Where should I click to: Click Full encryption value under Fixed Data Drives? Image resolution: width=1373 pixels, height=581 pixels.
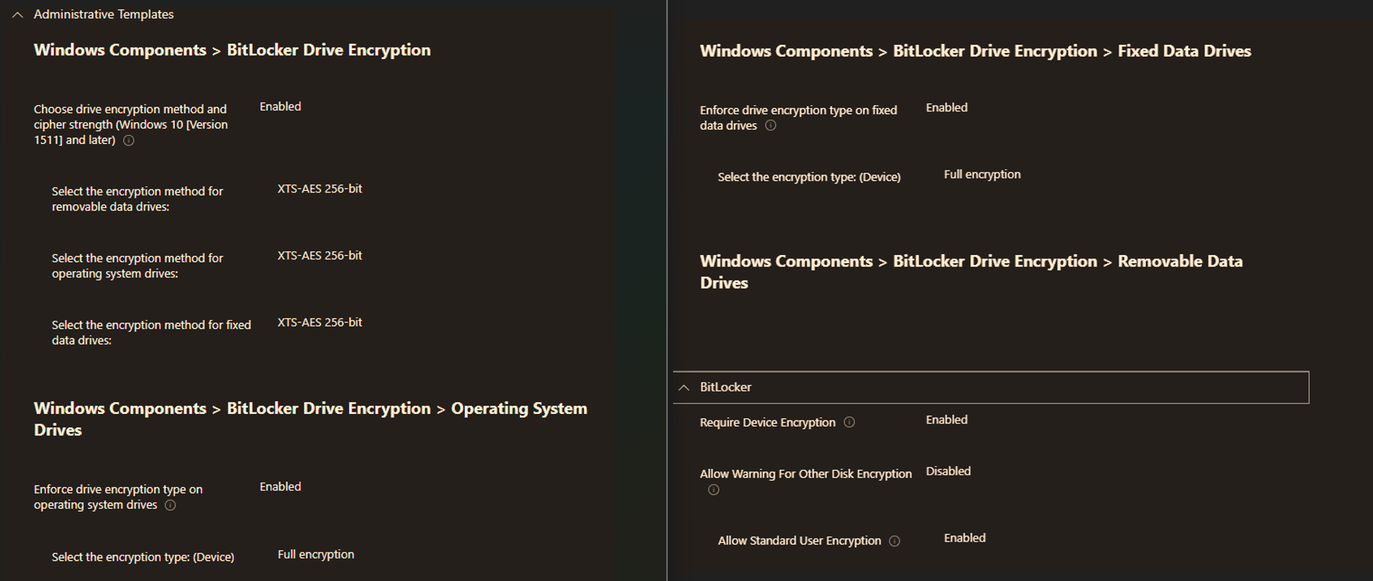coord(982,175)
